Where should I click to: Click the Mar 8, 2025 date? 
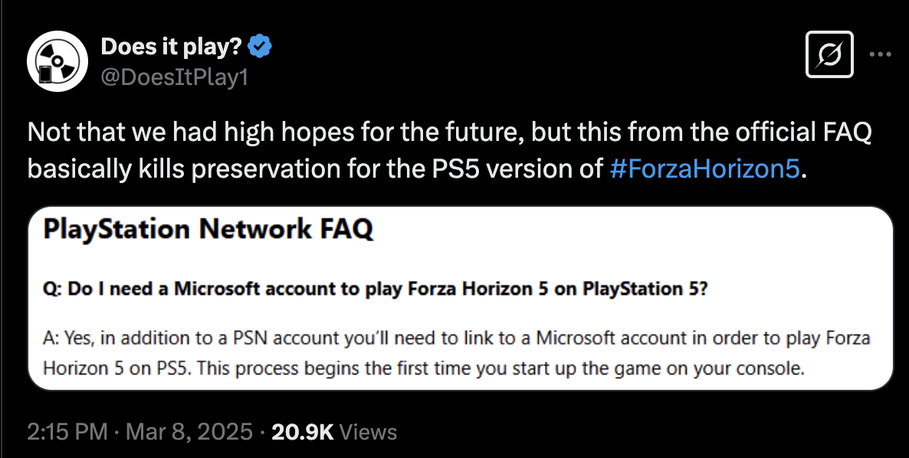click(189, 432)
